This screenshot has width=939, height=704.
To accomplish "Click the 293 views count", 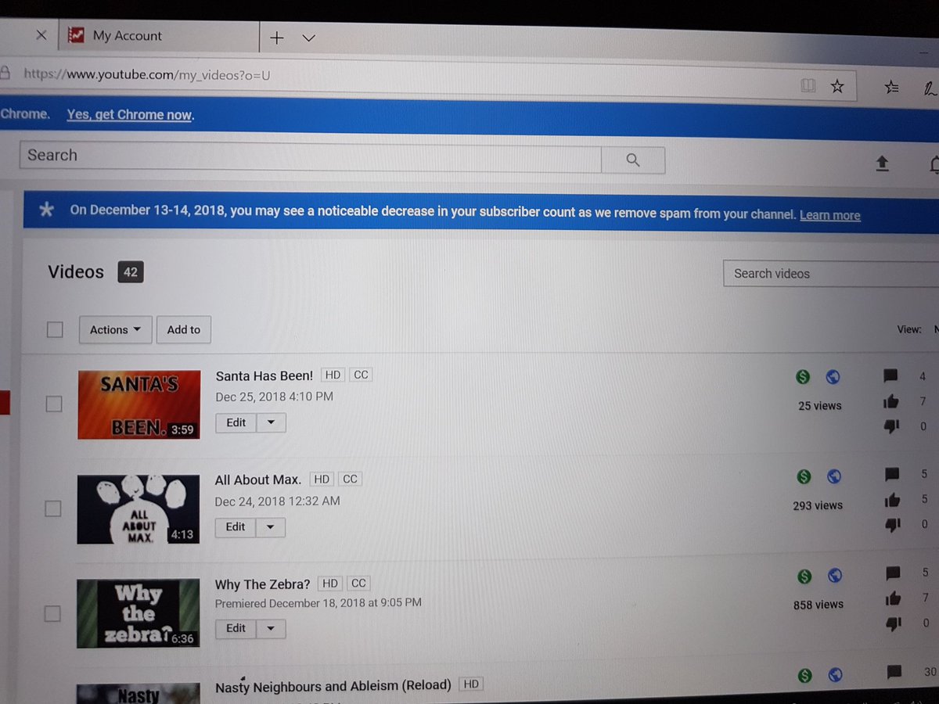I will point(818,506).
